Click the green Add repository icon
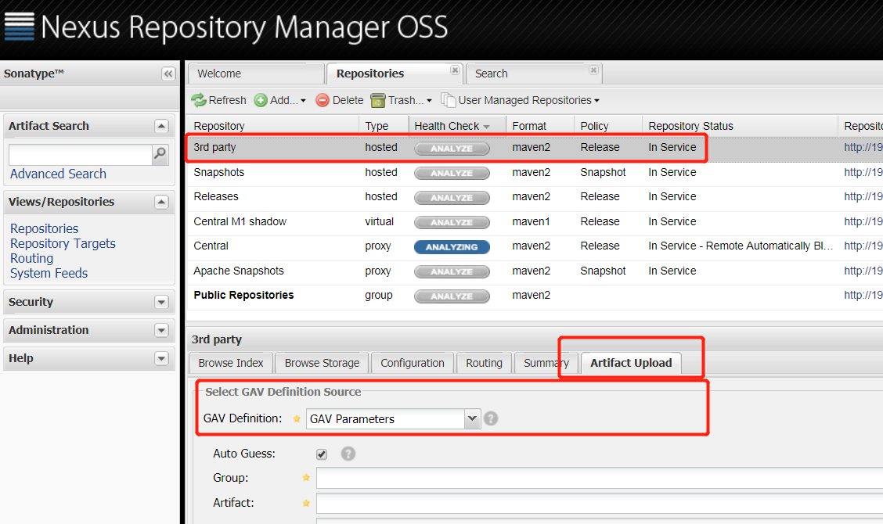Image resolution: width=883 pixels, height=524 pixels. click(261, 100)
